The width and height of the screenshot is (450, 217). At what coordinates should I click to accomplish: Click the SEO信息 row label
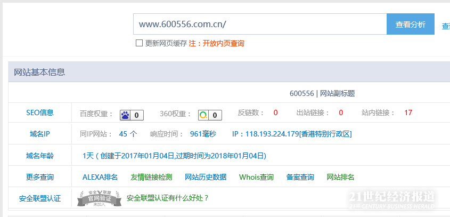40,112
